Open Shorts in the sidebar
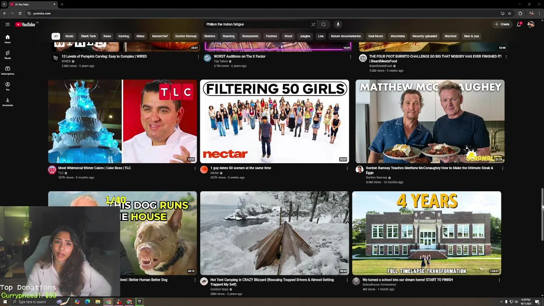Viewport: 544px width, 306px height. 7,55
